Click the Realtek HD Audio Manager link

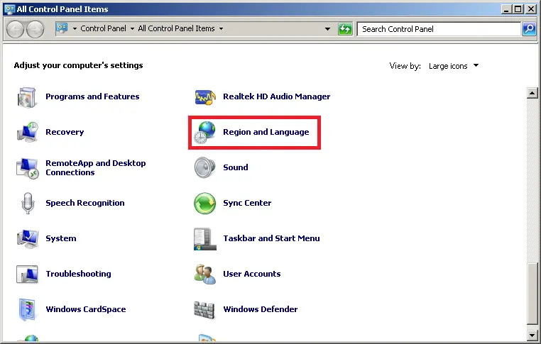tap(277, 96)
